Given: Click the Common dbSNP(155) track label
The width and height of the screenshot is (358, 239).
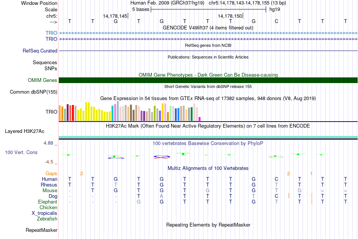Looking at the screenshot, I should (34, 92).
